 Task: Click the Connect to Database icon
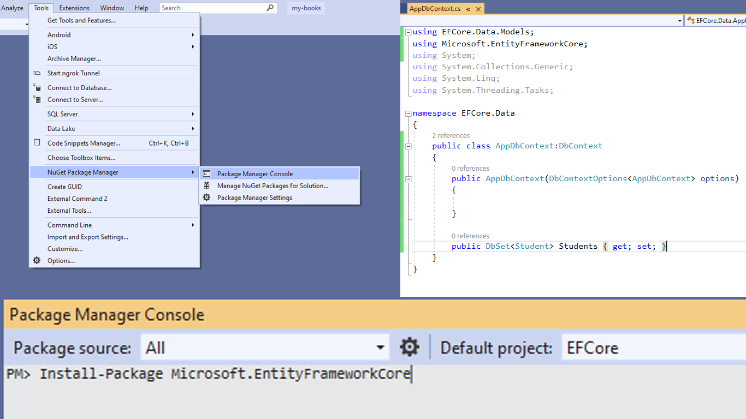click(37, 87)
